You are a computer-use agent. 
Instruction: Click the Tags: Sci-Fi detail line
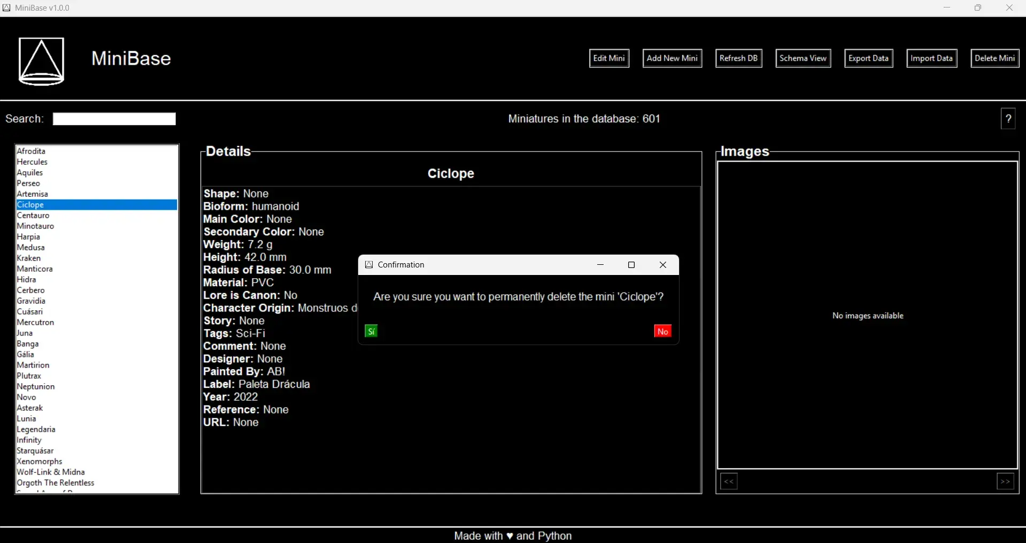[x=234, y=333]
